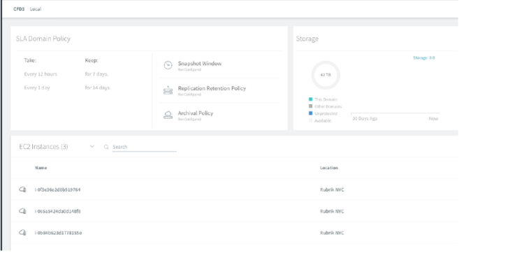Click the Storage: 0 B label
This screenshot has height=258, width=517.
pos(424,58)
